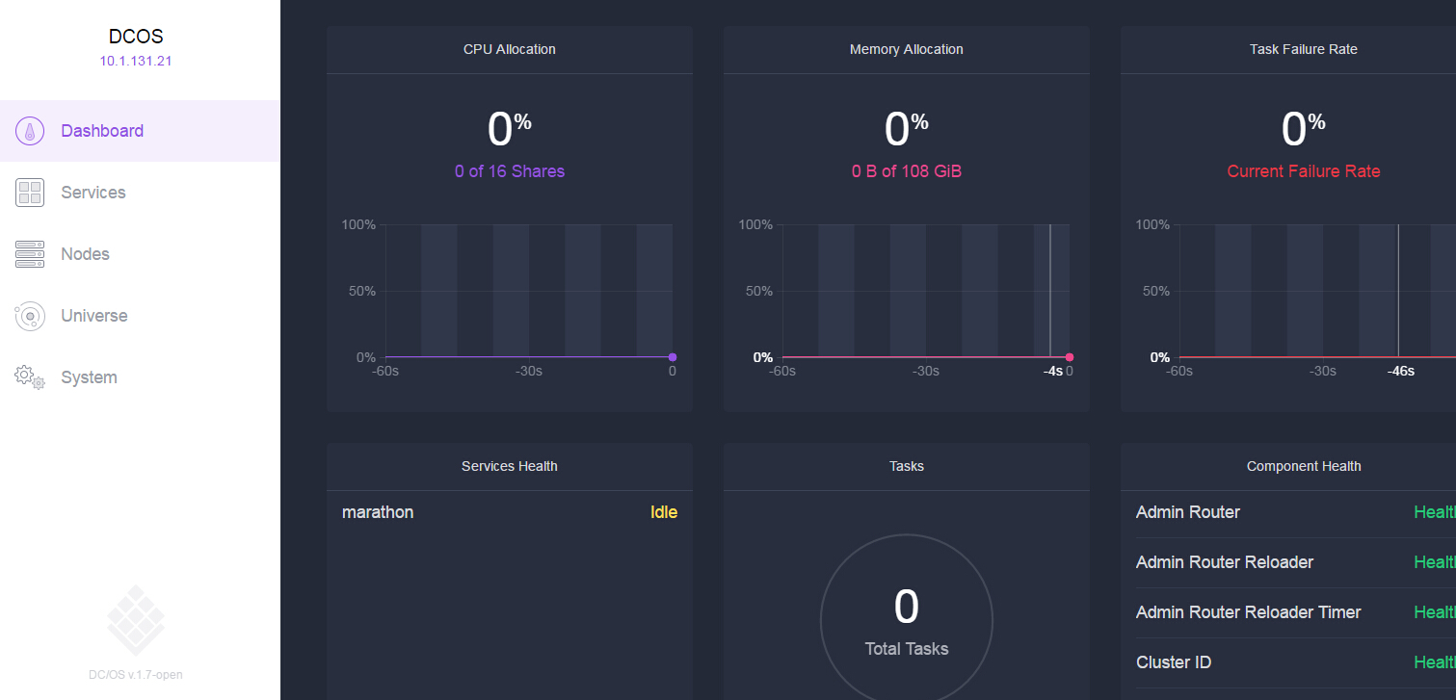This screenshot has height=700, width=1456.
Task: Click the cluster IP 10.1.131.21
Action: click(136, 61)
